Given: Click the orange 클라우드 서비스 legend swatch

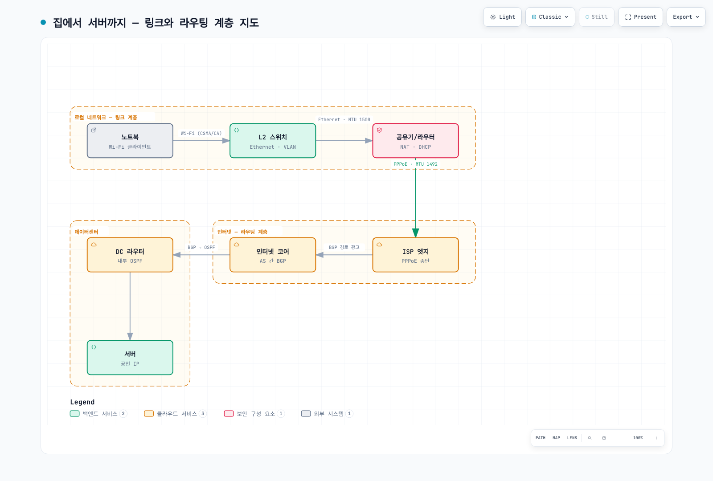Looking at the screenshot, I should pos(149,414).
